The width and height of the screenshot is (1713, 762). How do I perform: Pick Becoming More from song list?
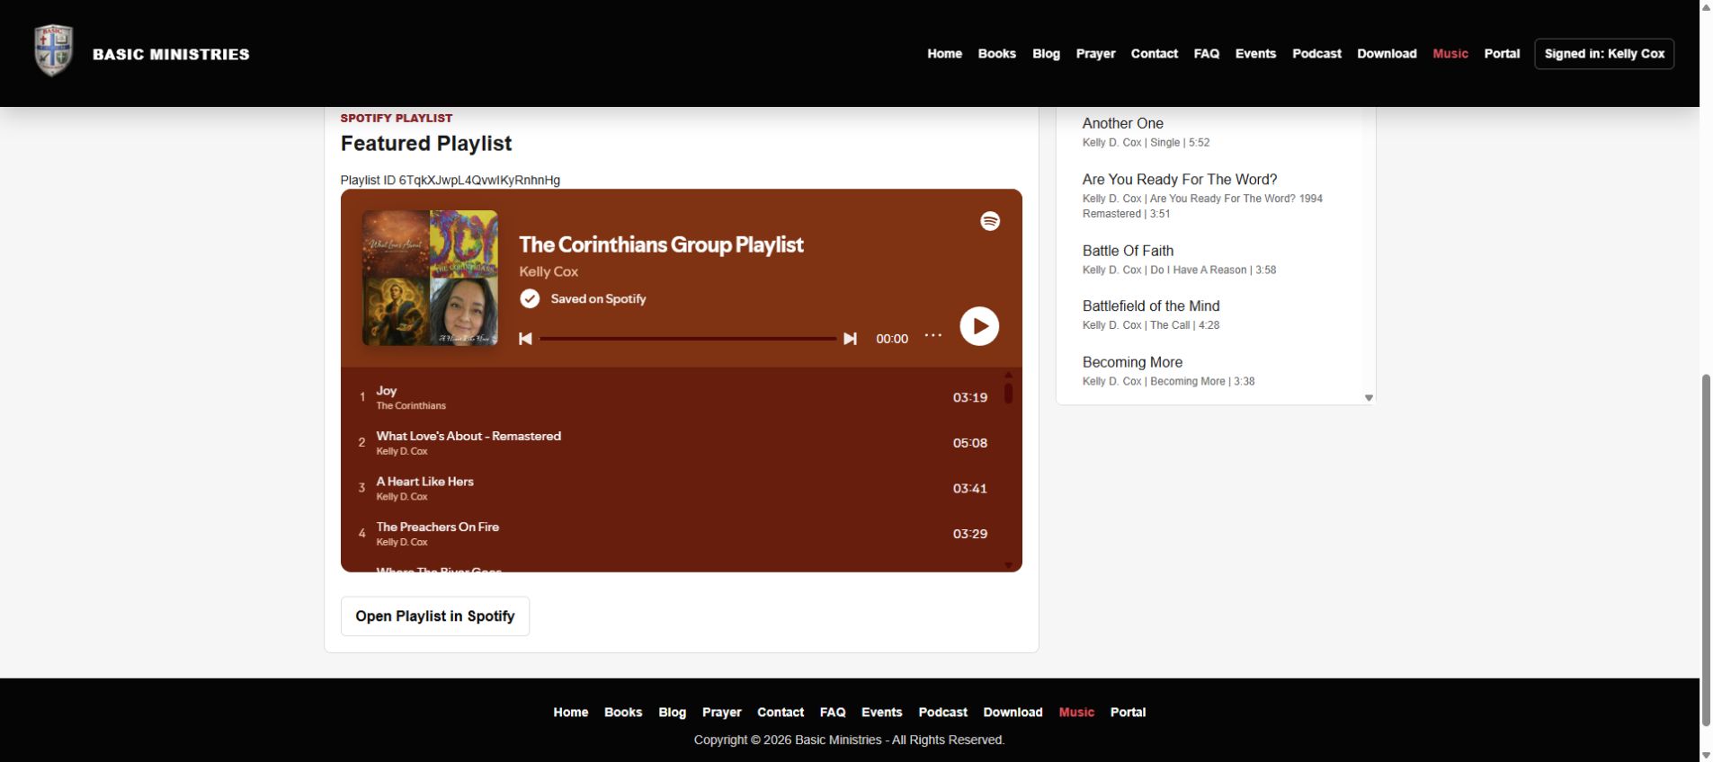coord(1132,362)
